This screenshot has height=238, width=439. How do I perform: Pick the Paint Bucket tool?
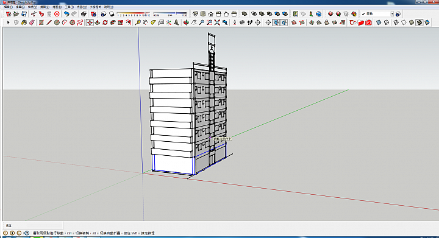pyautogui.click(x=24, y=23)
